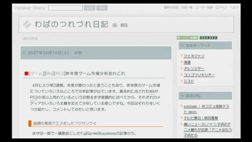Open the 海猿 keyword link
This screenshot has width=252, height=142.
pyautogui.click(x=187, y=62)
